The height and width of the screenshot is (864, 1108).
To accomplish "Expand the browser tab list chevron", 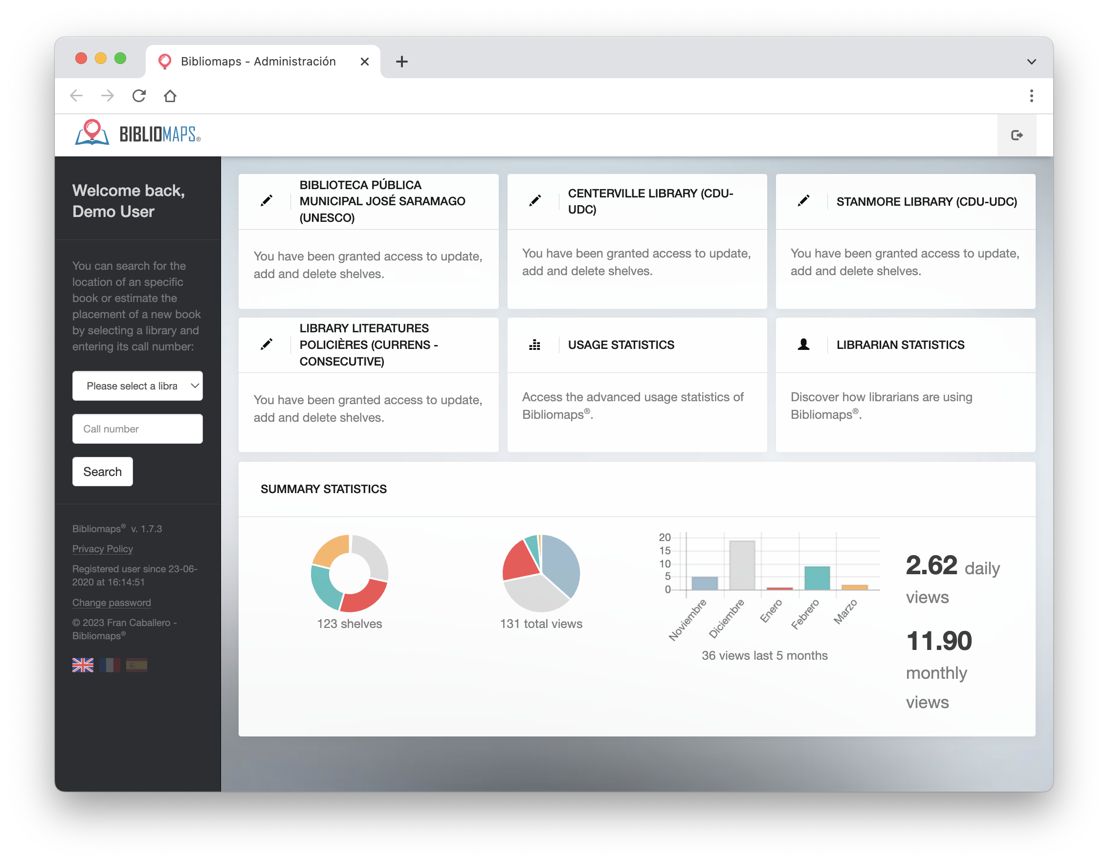I will 1031,62.
